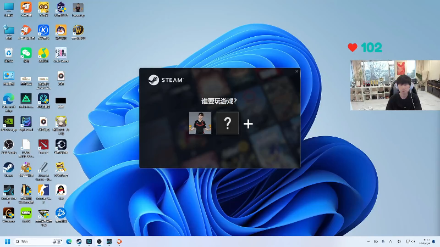Open the anime character game icon
This screenshot has height=247, width=440.
pyautogui.click(x=61, y=126)
